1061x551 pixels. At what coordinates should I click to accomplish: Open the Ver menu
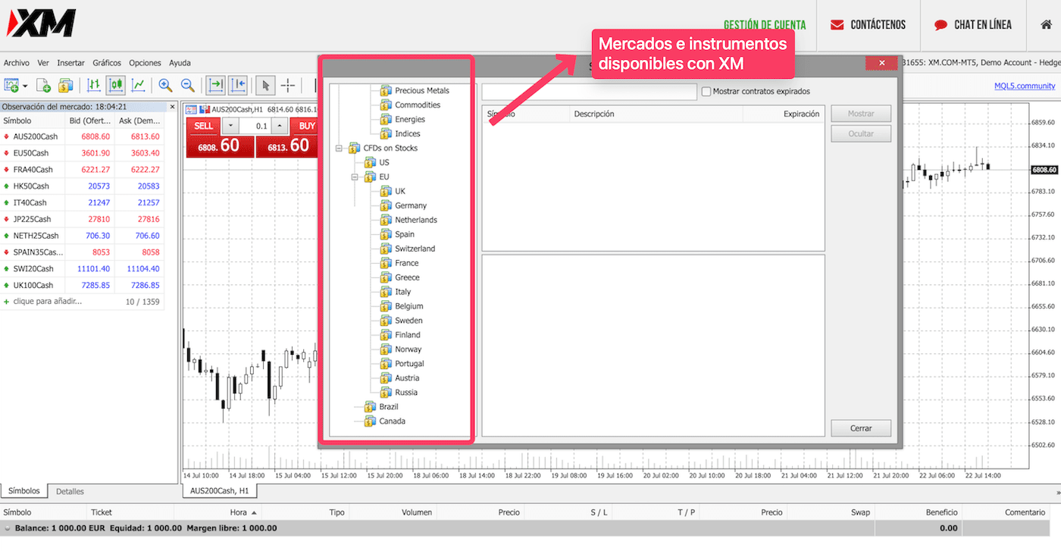[43, 63]
